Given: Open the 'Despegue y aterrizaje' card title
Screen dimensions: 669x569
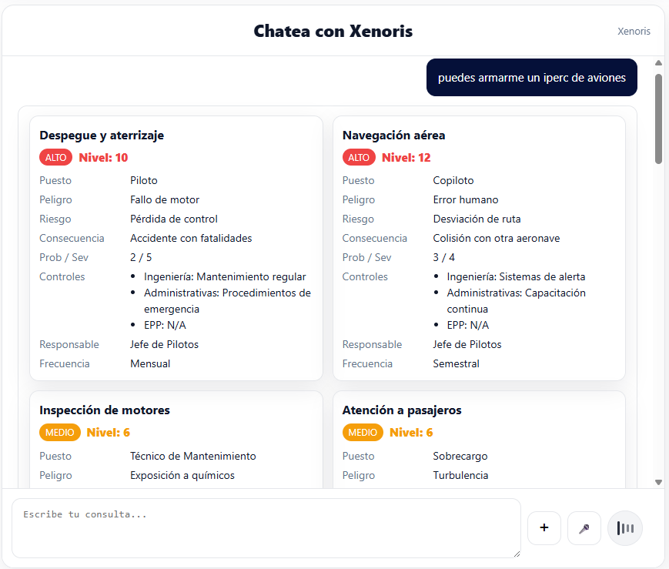Looking at the screenshot, I should 102,136.
